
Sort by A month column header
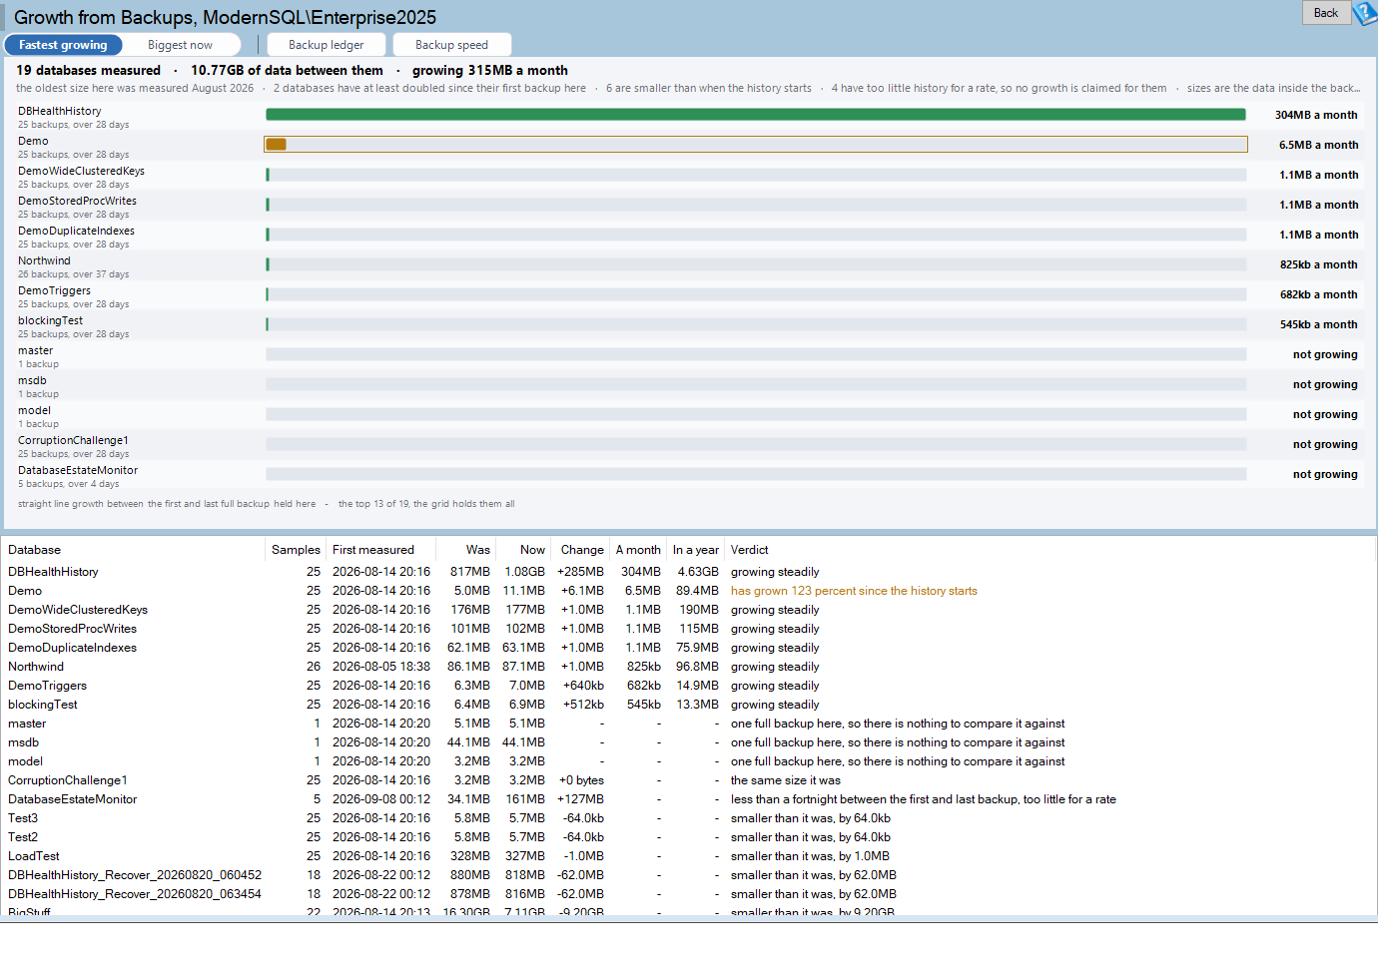638,550
